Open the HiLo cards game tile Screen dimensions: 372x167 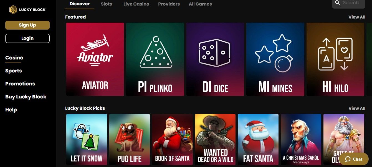pos(335,59)
